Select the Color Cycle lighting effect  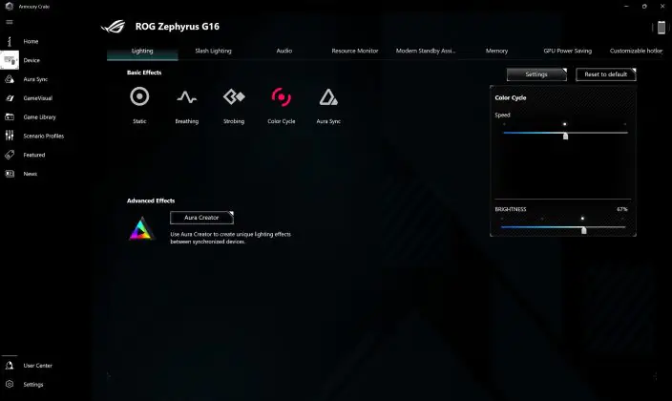coord(282,97)
